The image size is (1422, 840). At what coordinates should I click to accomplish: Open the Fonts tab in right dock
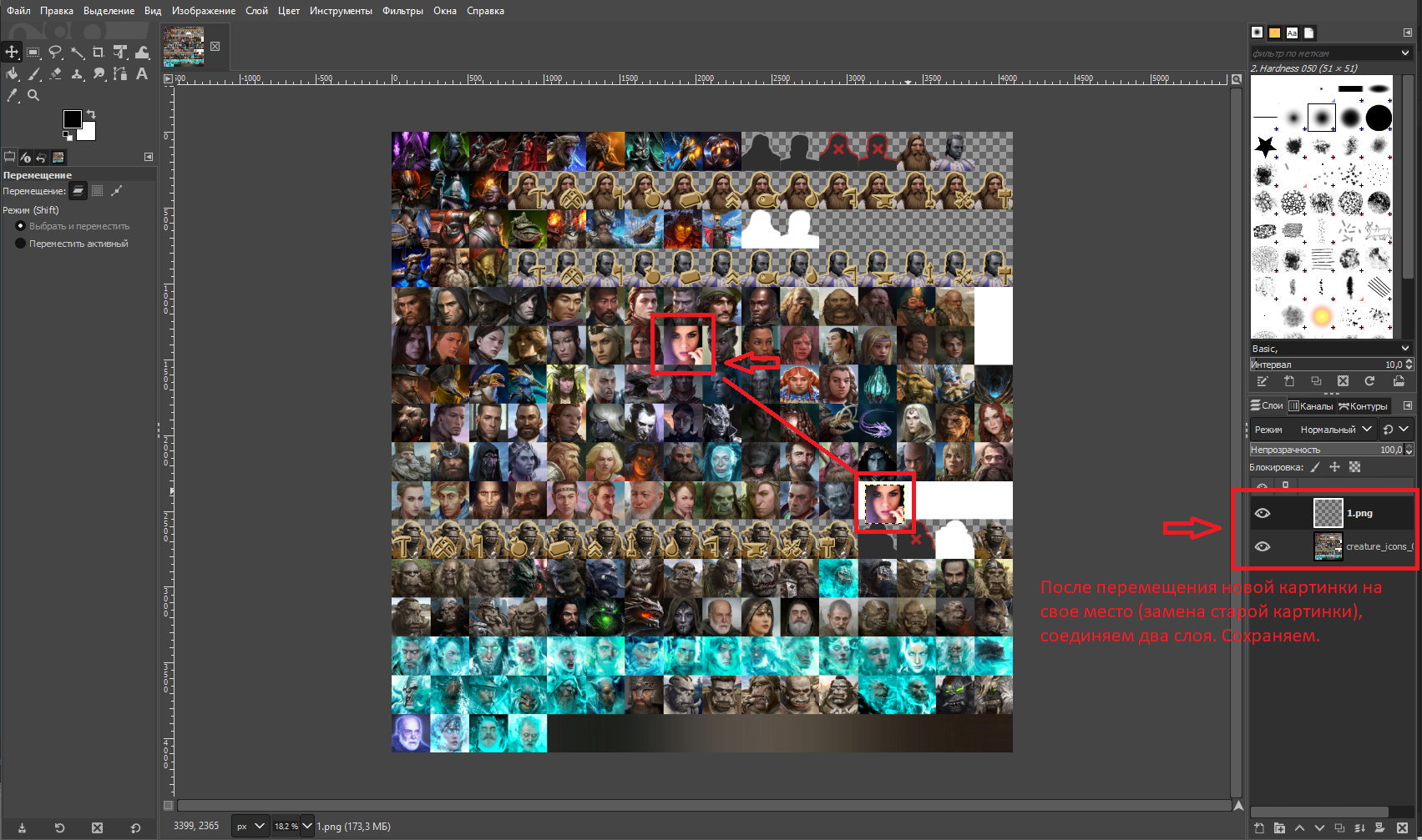(1293, 33)
